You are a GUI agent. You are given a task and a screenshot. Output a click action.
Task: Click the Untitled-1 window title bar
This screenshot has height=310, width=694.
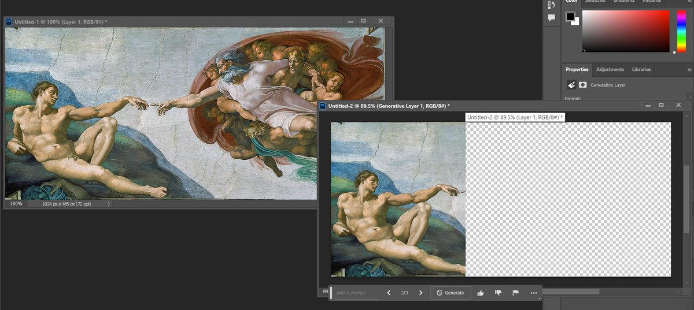point(198,21)
